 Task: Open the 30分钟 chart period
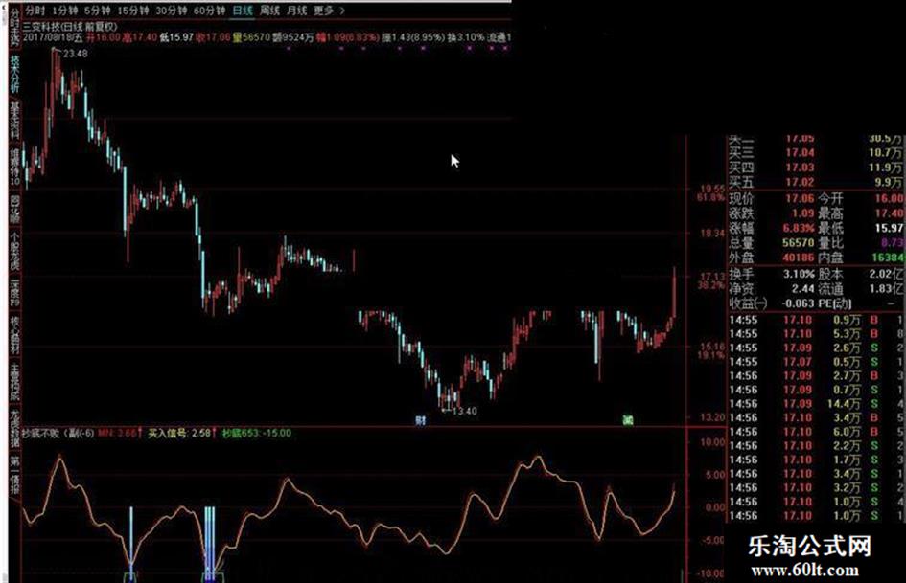click(x=171, y=11)
